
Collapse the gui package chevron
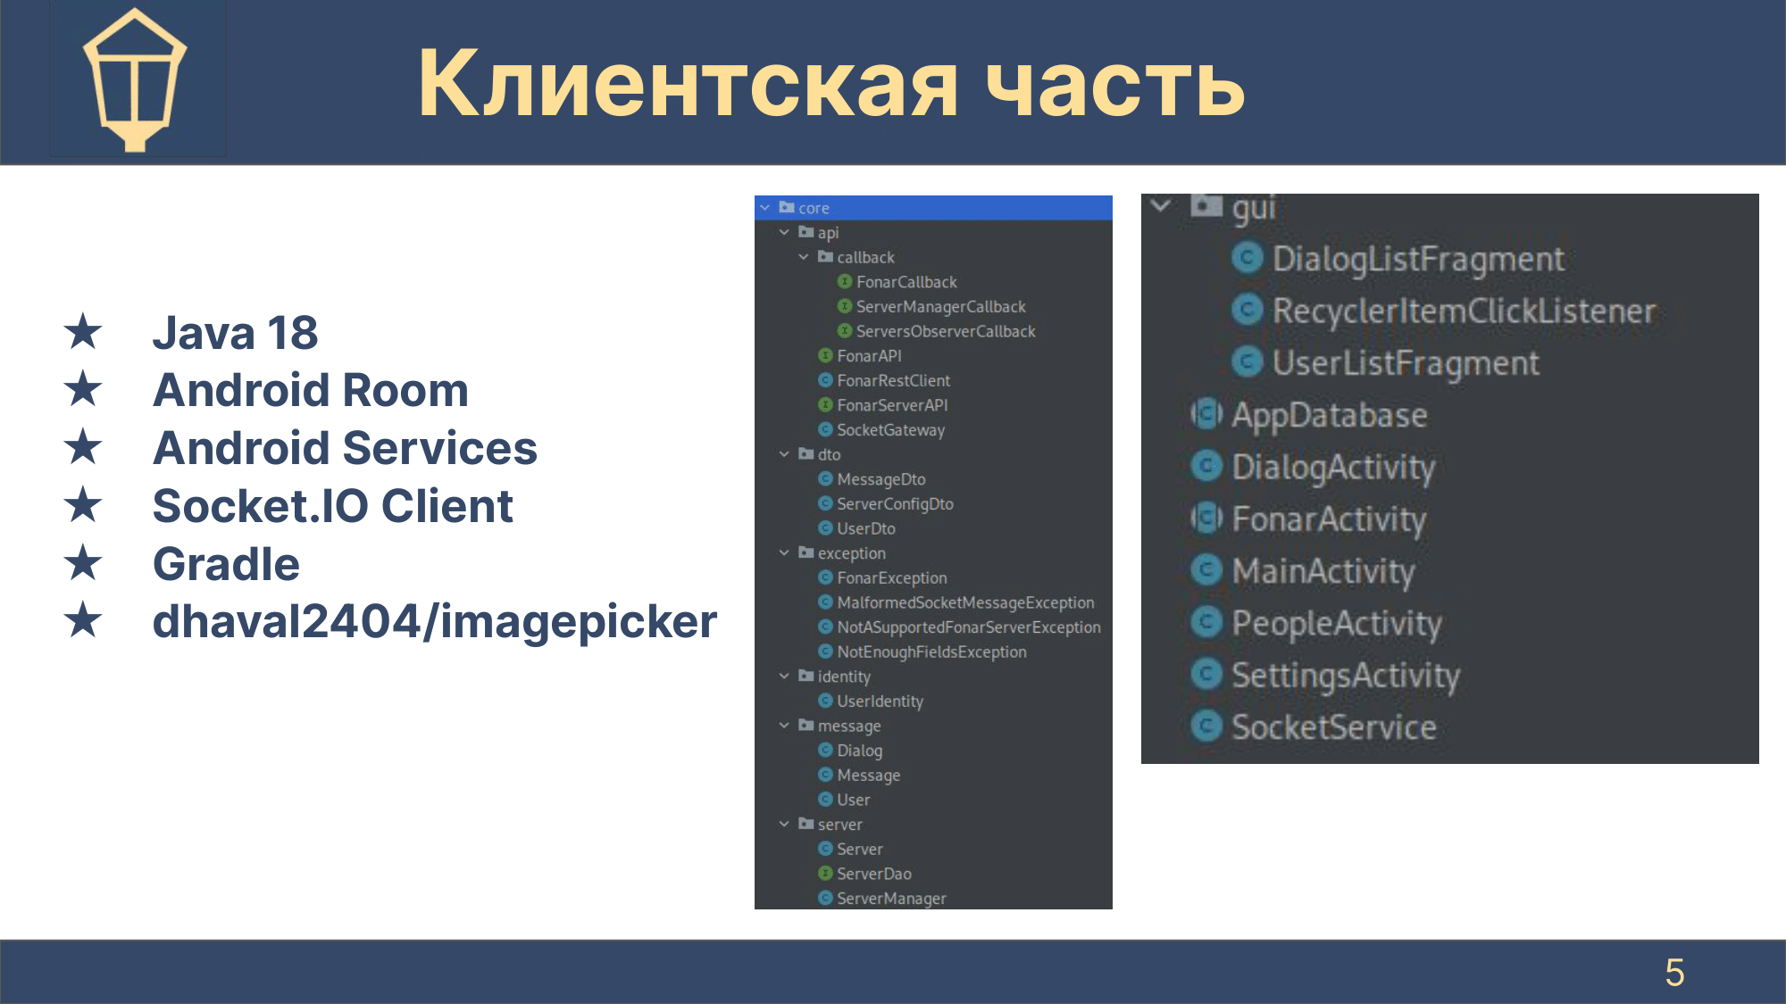pos(1161,206)
